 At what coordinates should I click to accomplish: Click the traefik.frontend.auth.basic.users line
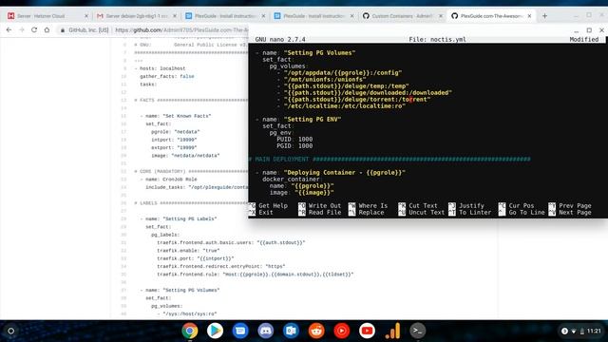tap(231, 243)
